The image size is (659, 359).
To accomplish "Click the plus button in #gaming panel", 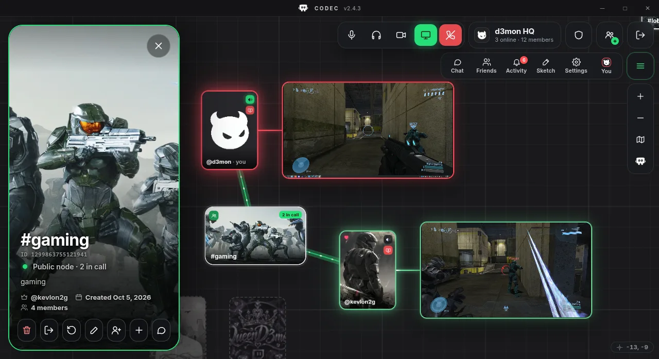I will click(x=138, y=330).
